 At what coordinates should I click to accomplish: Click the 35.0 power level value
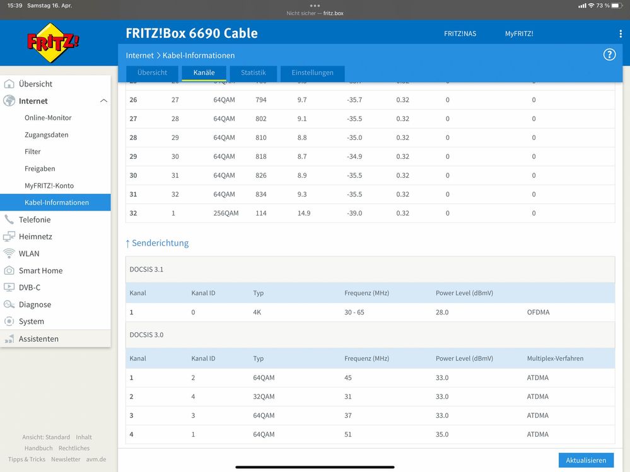click(442, 434)
